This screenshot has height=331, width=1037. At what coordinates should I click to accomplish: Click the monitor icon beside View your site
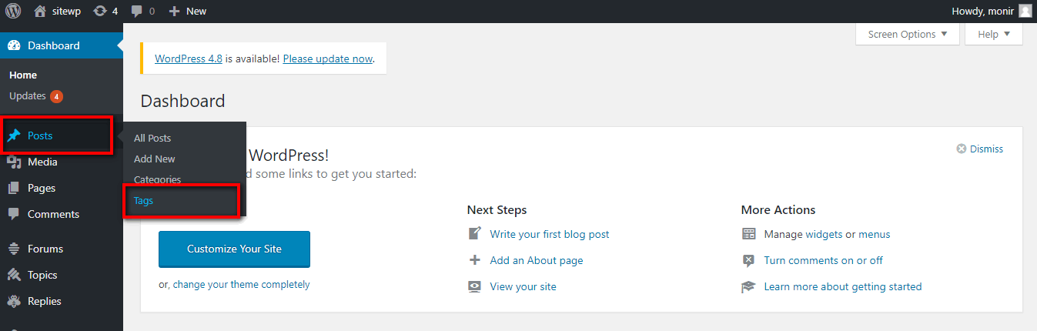(475, 286)
